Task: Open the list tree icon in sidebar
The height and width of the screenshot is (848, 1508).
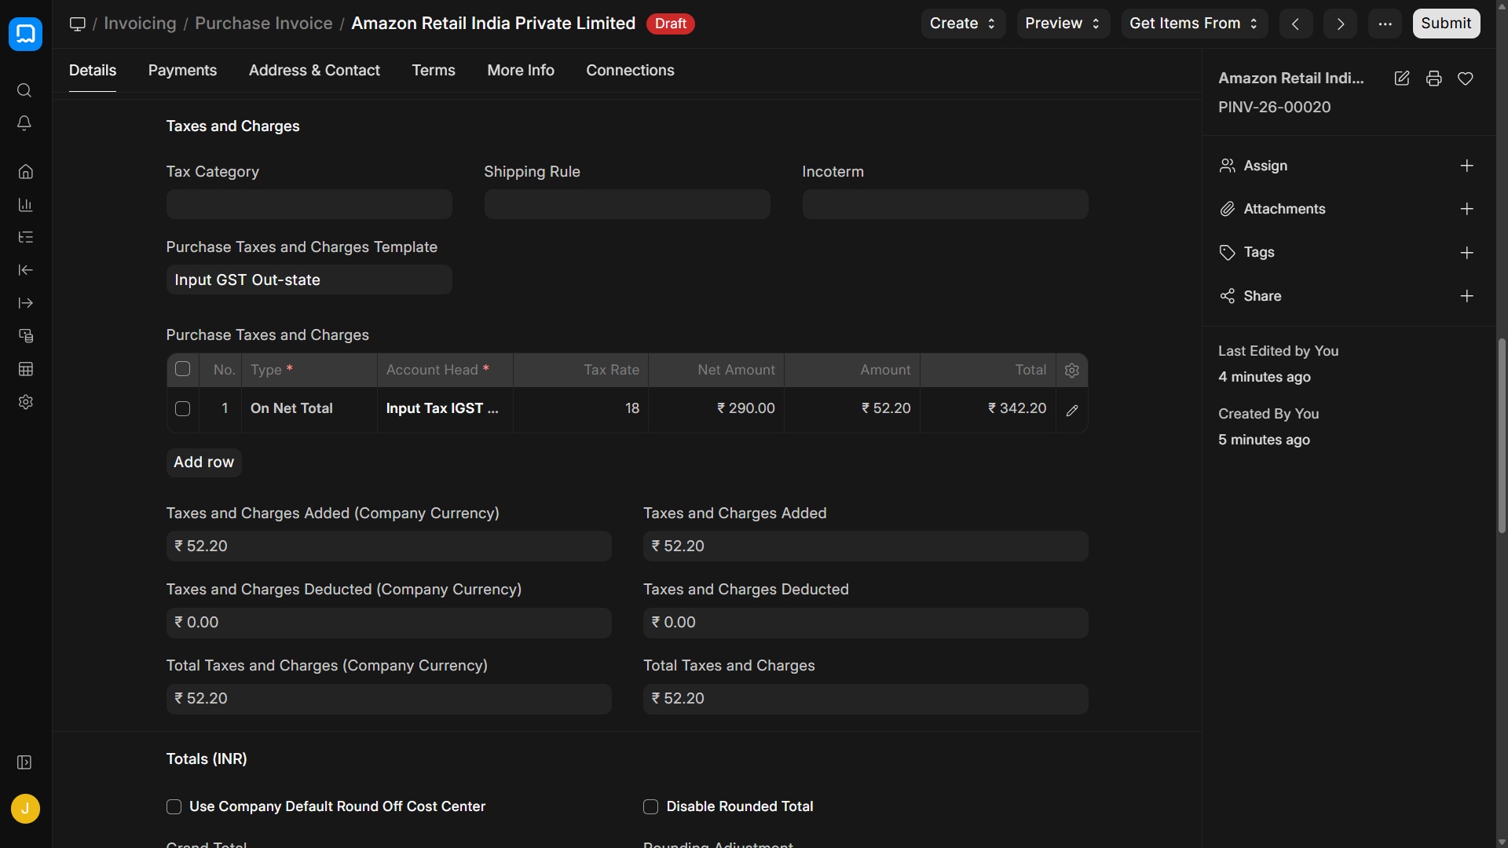Action: 25,237
